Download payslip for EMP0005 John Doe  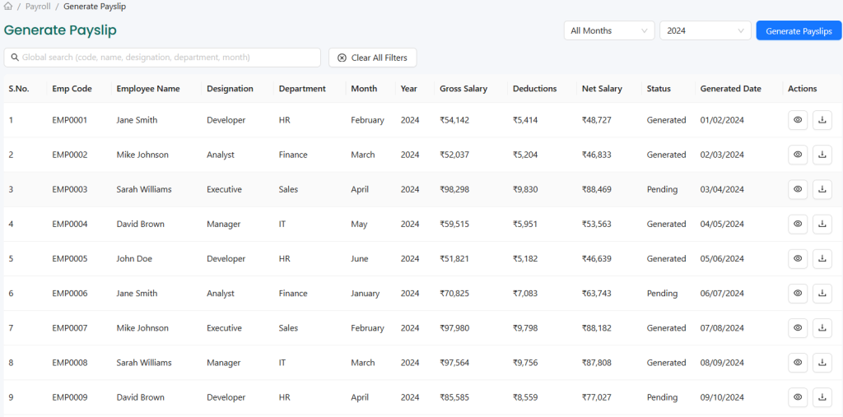[822, 258]
